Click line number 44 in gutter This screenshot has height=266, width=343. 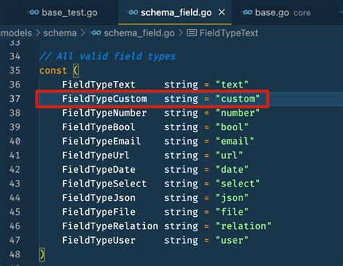click(x=14, y=198)
